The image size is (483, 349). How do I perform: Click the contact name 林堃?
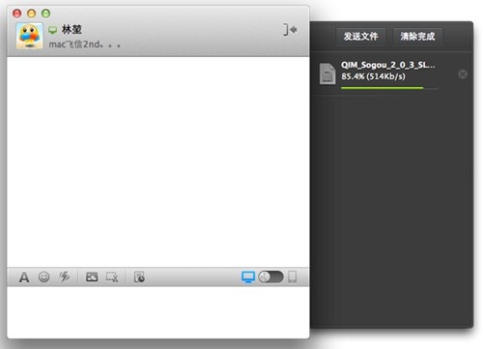point(71,30)
